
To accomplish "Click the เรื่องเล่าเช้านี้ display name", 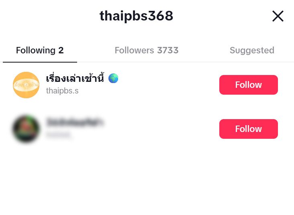I will [75, 78].
